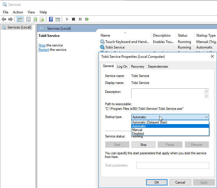Click the Start Service play icon
The image size is (217, 188).
[67, 19]
